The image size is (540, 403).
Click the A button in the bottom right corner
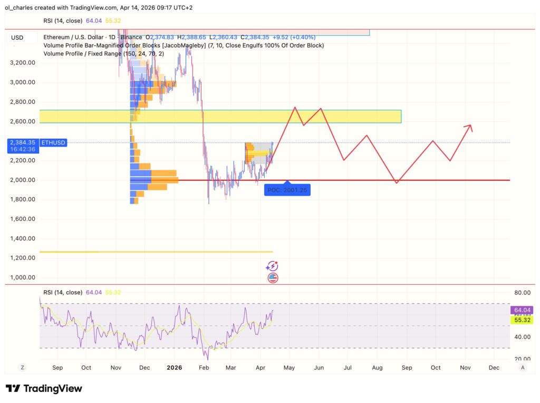[x=523, y=367]
